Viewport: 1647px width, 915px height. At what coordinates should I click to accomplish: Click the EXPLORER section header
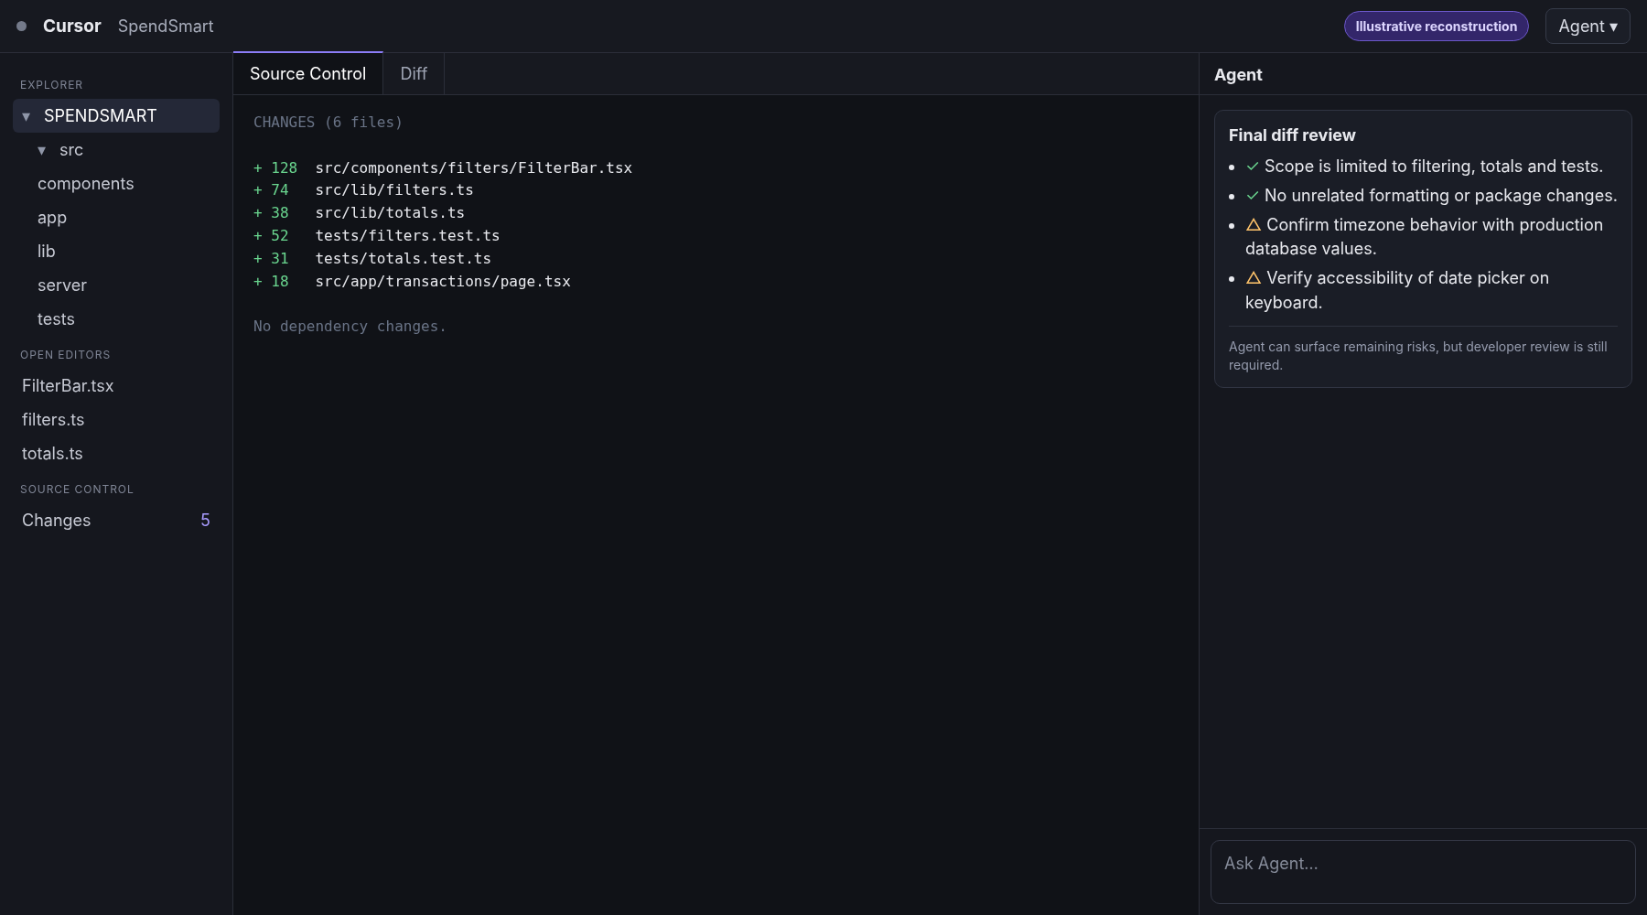click(51, 85)
